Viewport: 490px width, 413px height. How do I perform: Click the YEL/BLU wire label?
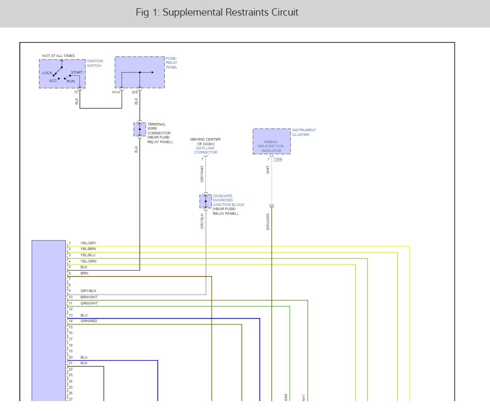pyautogui.click(x=88, y=255)
